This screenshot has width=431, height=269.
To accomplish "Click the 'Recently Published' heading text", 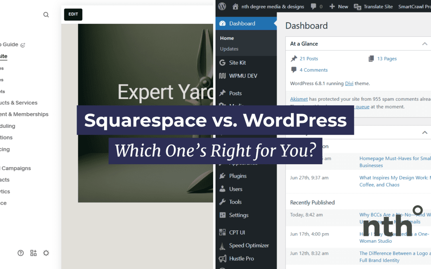I will (312, 202).
